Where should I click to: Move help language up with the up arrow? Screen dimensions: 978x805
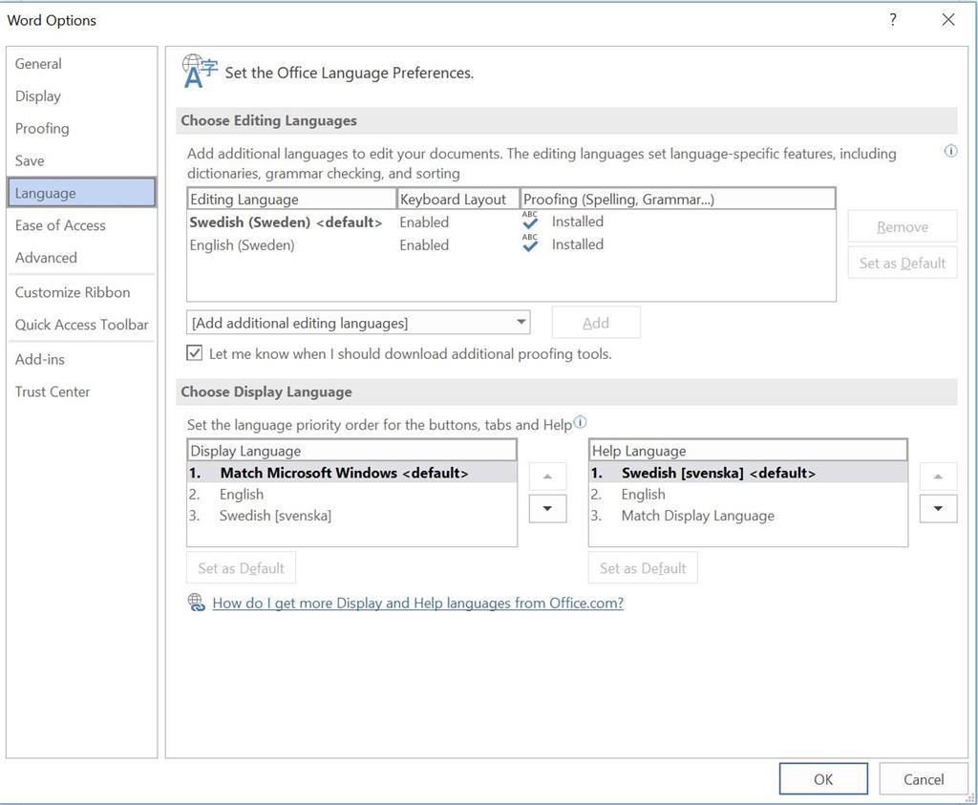pyautogui.click(x=938, y=477)
